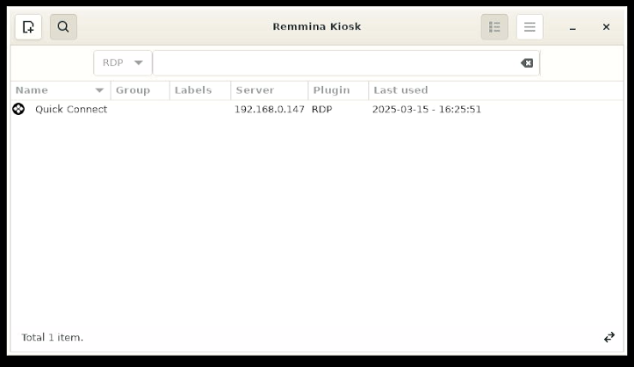This screenshot has height=367, width=634.
Task: Close the Remmina Kiosk window
Action: pos(606,27)
